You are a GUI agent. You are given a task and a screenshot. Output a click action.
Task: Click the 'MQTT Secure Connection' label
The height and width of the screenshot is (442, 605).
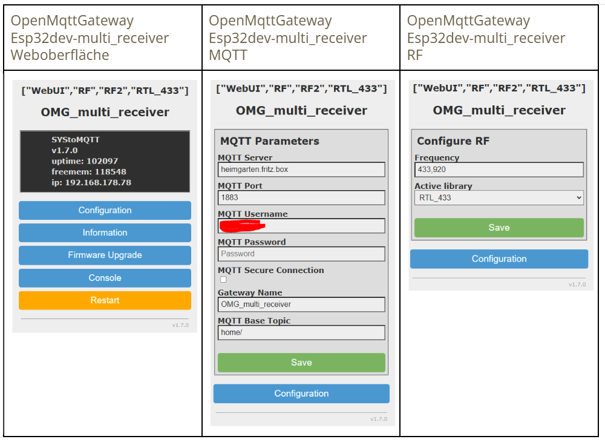(271, 270)
